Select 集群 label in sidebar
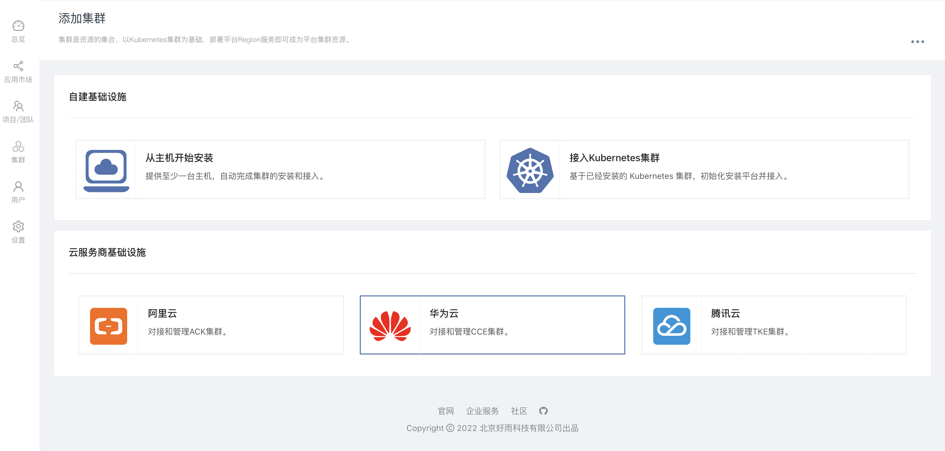This screenshot has height=451, width=945. click(18, 160)
